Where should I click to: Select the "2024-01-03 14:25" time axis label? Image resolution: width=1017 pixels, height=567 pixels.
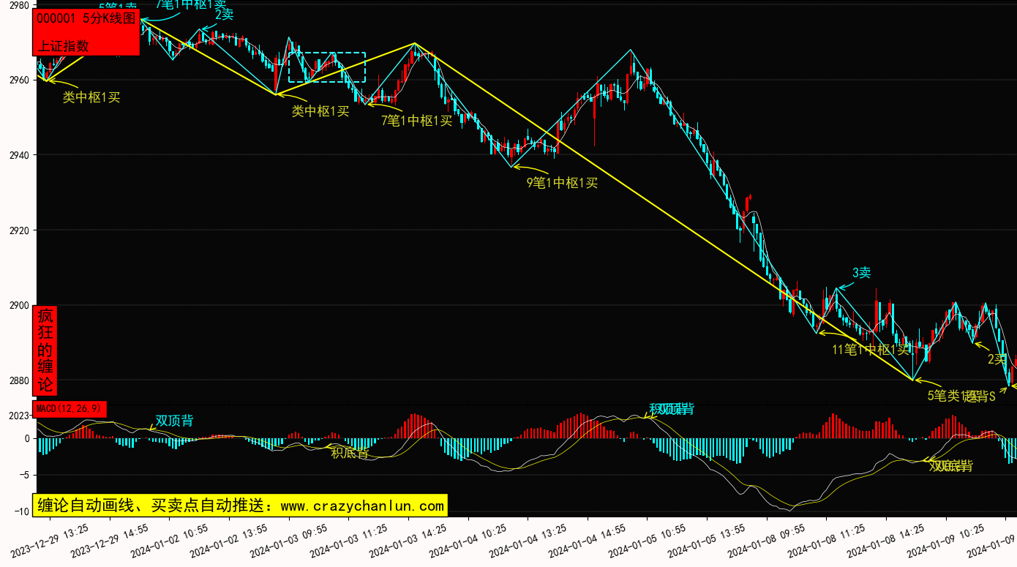(409, 541)
